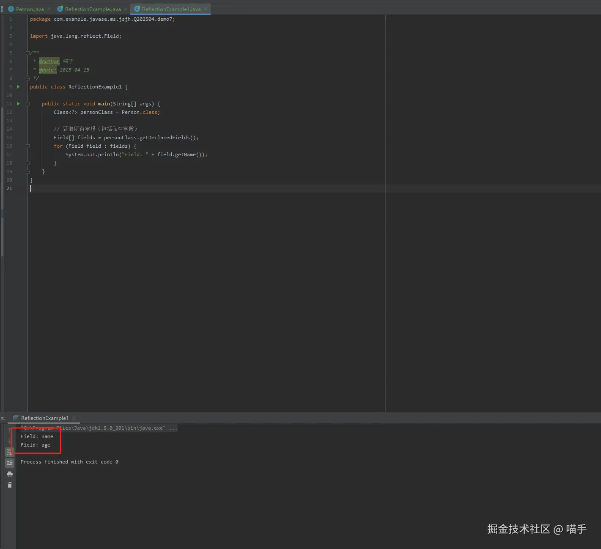The width and height of the screenshot is (601, 549).
Task: Click 'Process finished with exit code 0' text
Action: [x=69, y=462]
